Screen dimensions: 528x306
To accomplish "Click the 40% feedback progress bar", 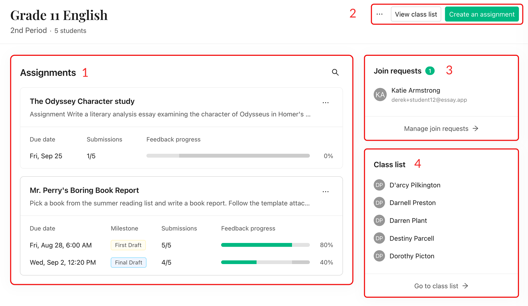I will click(265, 262).
